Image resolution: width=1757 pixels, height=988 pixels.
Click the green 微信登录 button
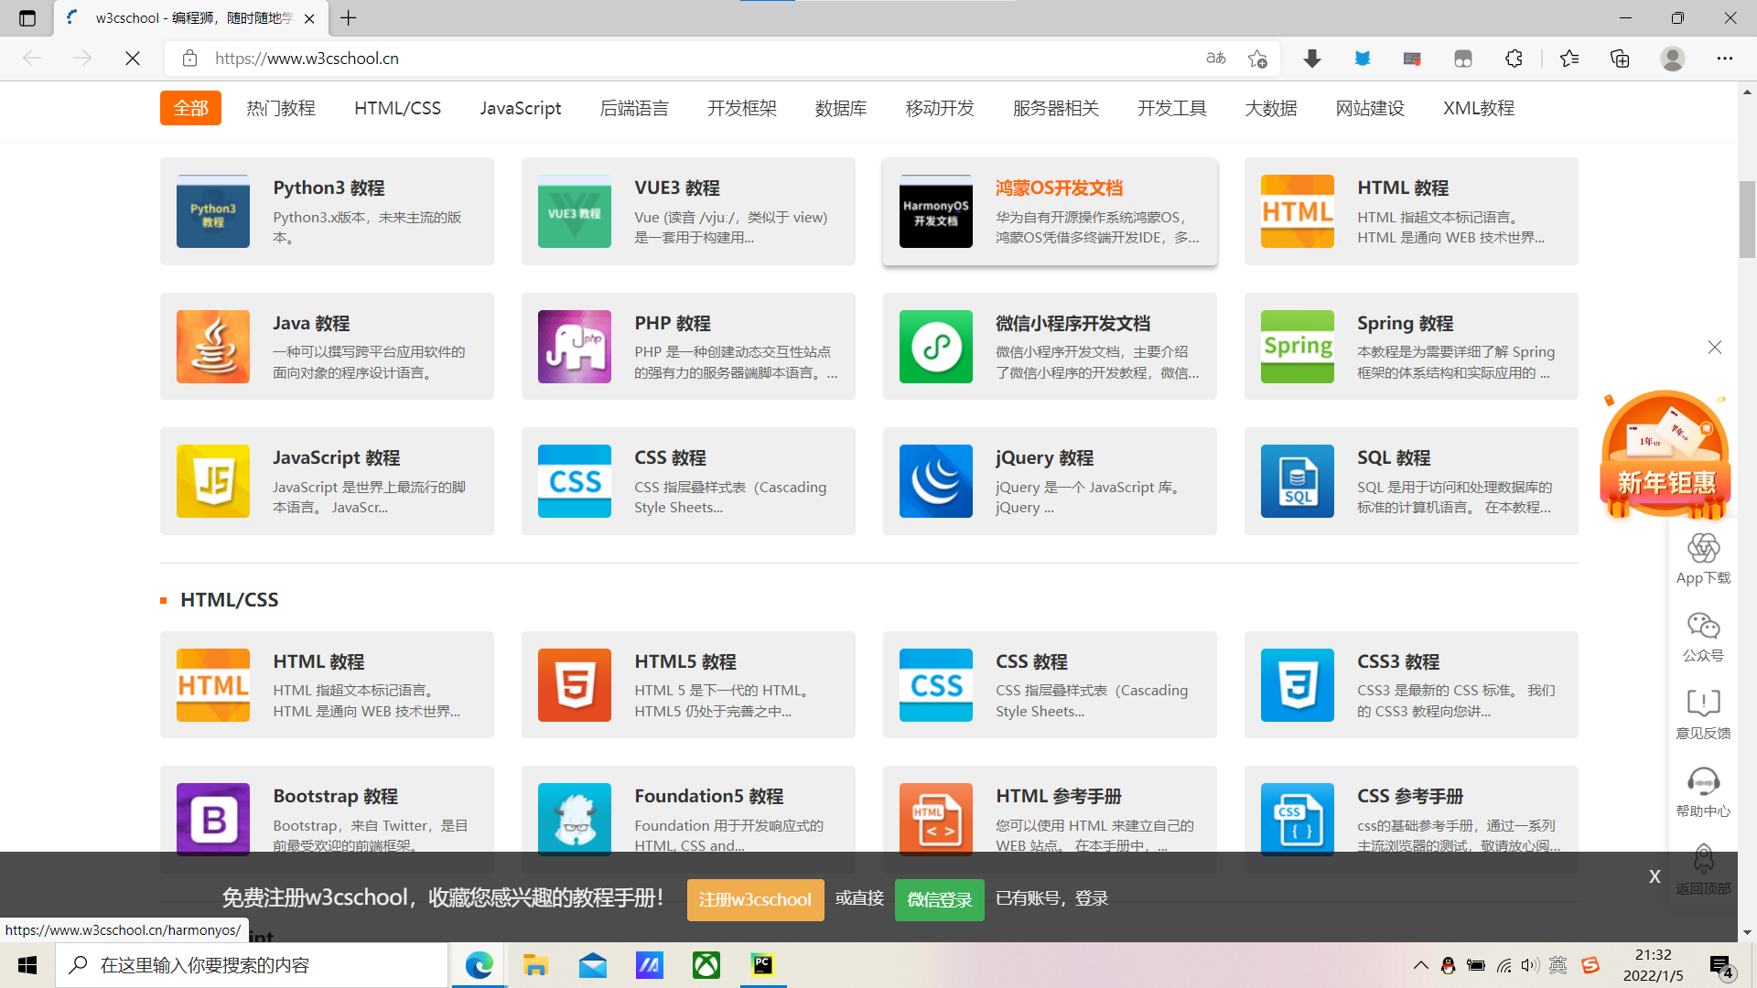939,900
